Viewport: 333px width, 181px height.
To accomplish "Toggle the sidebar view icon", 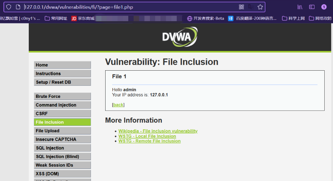I will [x=312, y=7].
